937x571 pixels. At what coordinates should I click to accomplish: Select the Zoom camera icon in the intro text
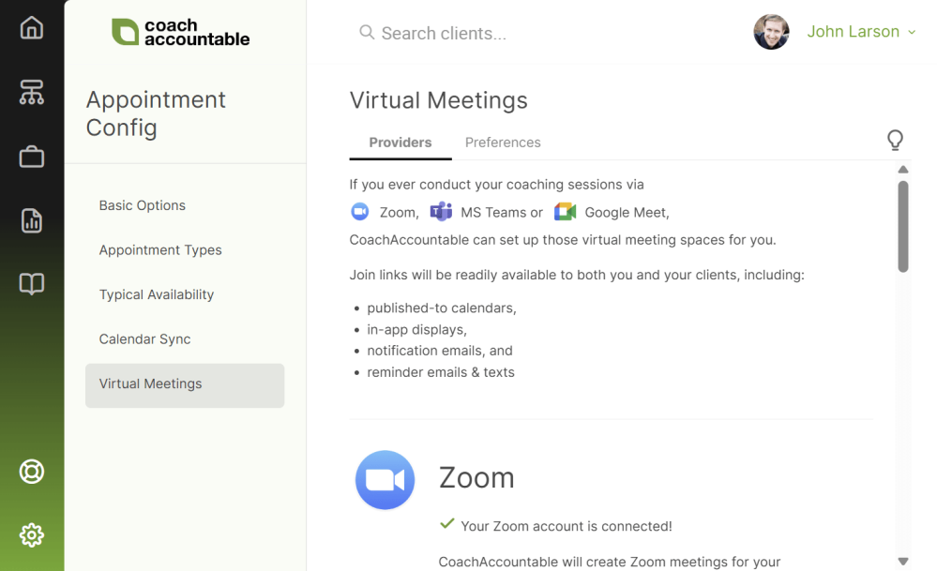coord(359,211)
